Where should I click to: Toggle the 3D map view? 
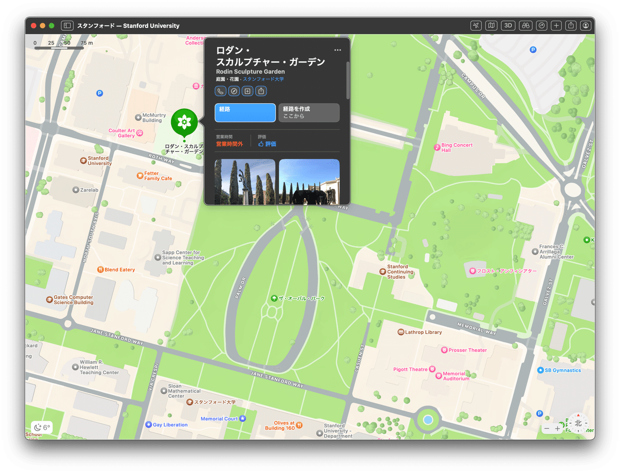pos(508,25)
